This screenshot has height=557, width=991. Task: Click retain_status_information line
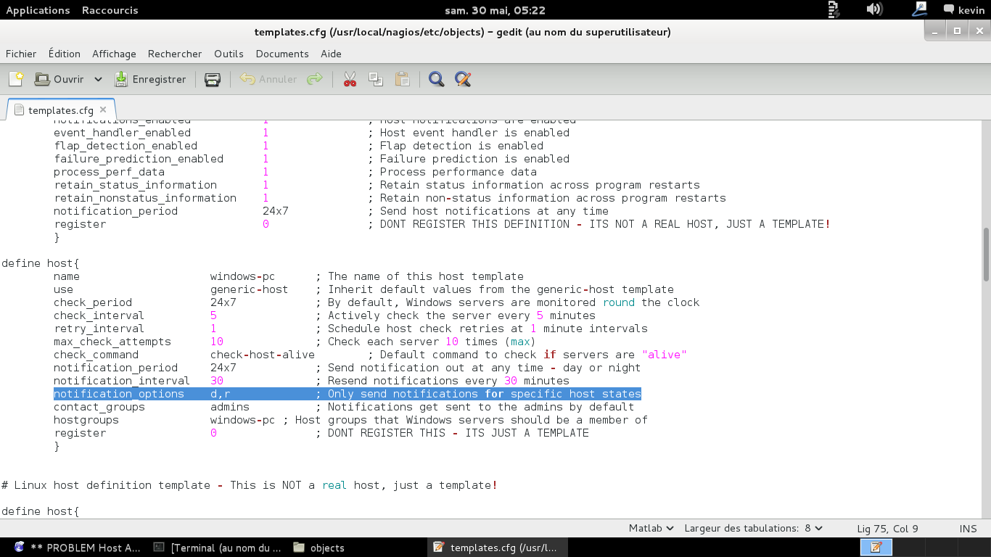tap(377, 185)
